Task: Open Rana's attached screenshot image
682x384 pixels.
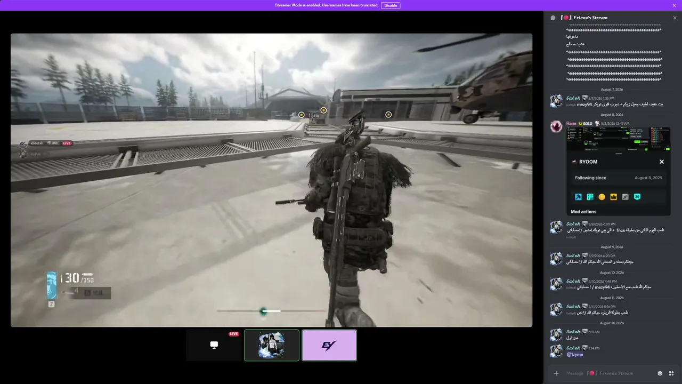Action: (x=618, y=172)
